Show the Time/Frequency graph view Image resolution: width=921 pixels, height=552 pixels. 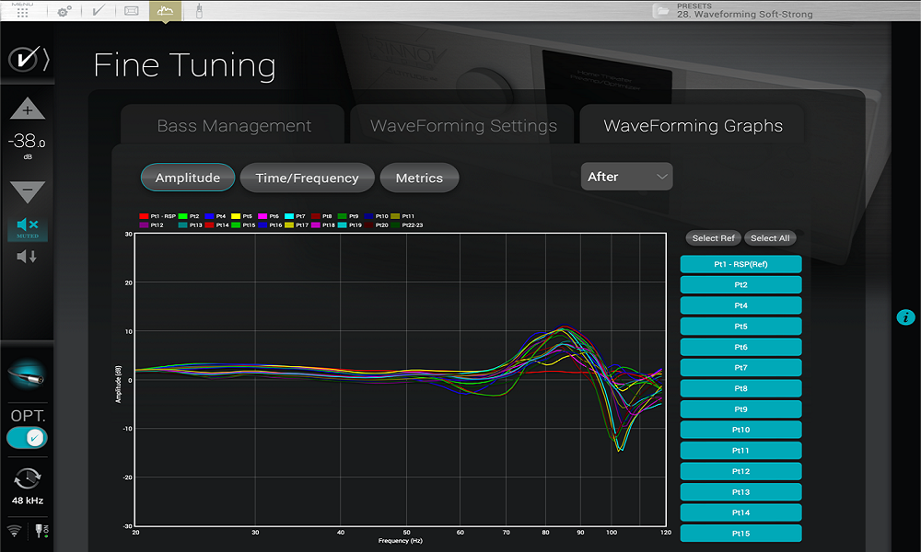tap(307, 178)
